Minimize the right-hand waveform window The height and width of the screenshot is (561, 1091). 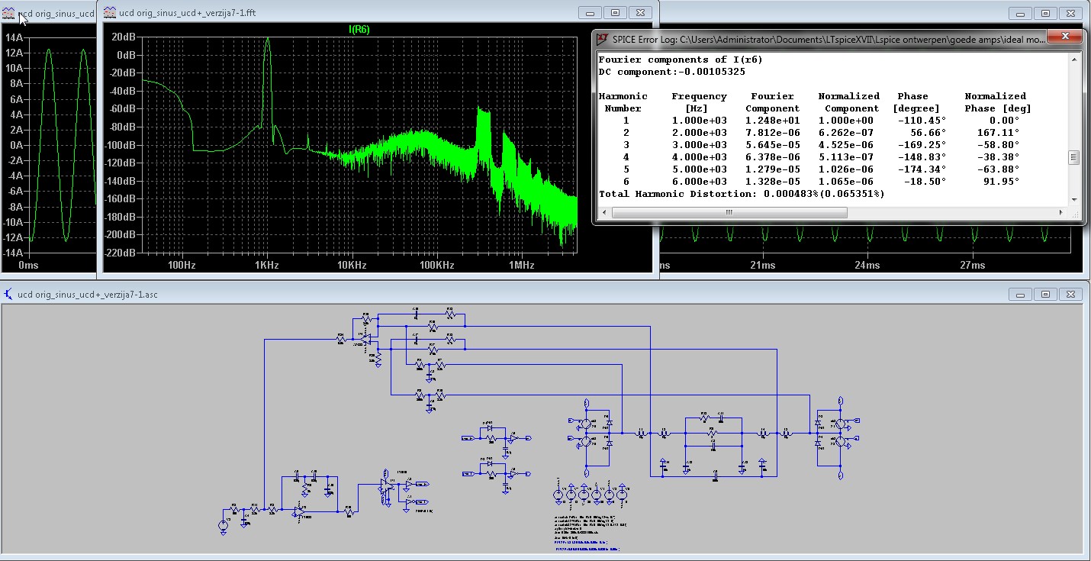coord(1020,13)
